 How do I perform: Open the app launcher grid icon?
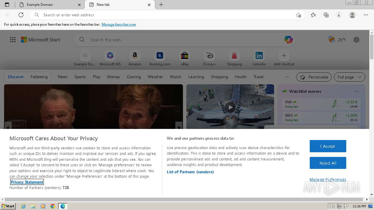point(13,40)
